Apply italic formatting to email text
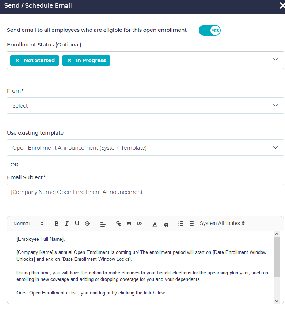 [x=67, y=223]
